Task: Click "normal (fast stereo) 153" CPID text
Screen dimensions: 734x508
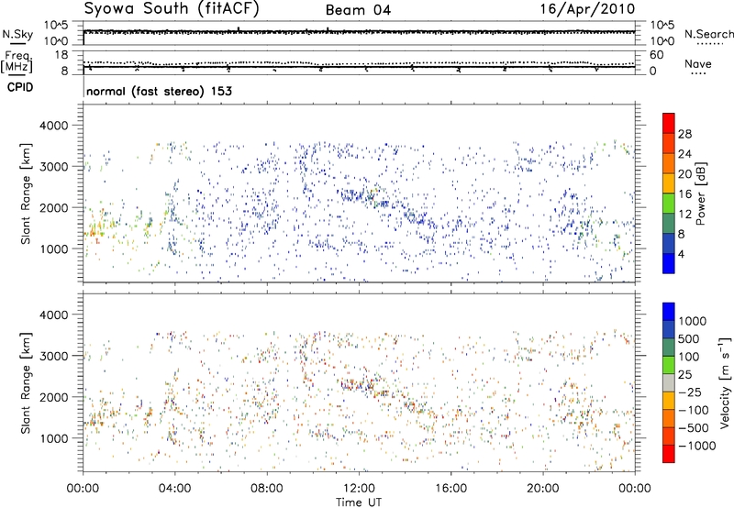Action: click(159, 91)
